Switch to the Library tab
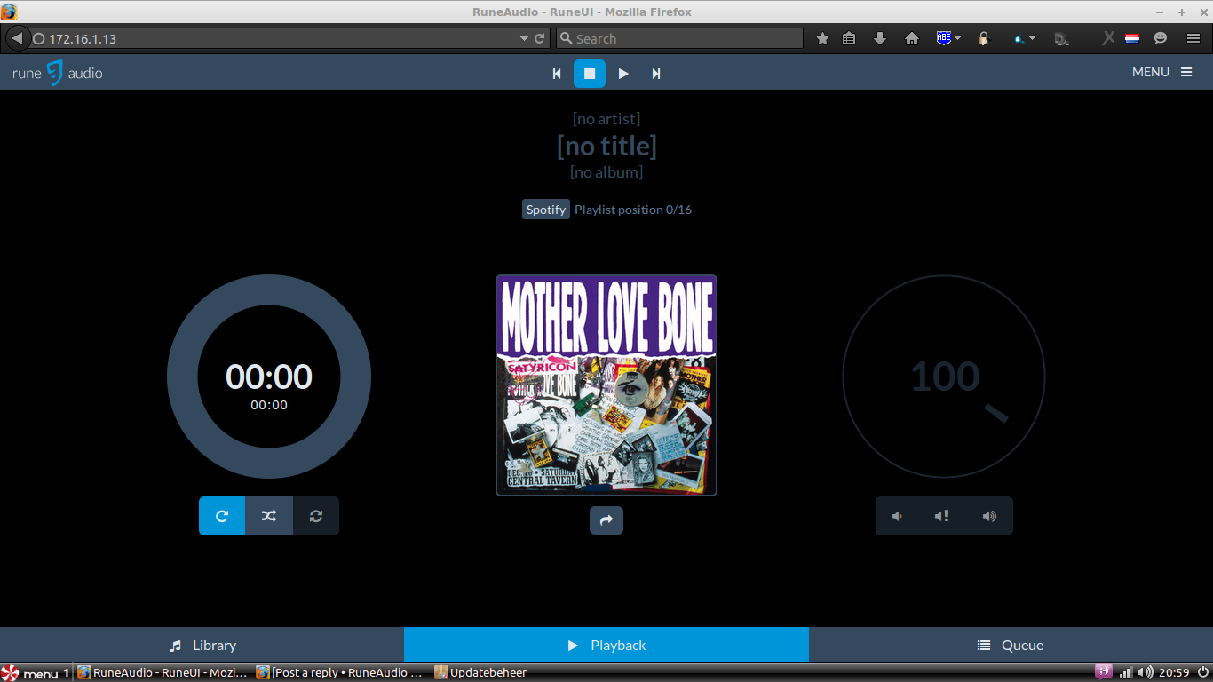 [202, 645]
